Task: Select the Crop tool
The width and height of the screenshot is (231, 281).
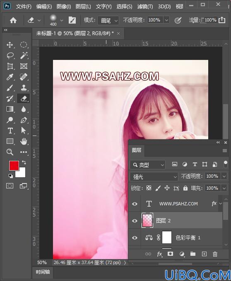Action: pos(10,66)
